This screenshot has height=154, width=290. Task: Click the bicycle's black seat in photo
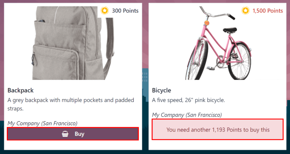[x=229, y=30]
